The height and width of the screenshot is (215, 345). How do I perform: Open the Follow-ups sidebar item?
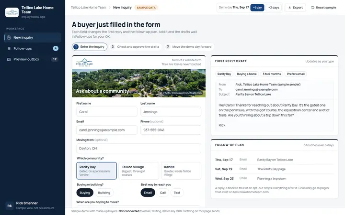[x=33, y=48]
